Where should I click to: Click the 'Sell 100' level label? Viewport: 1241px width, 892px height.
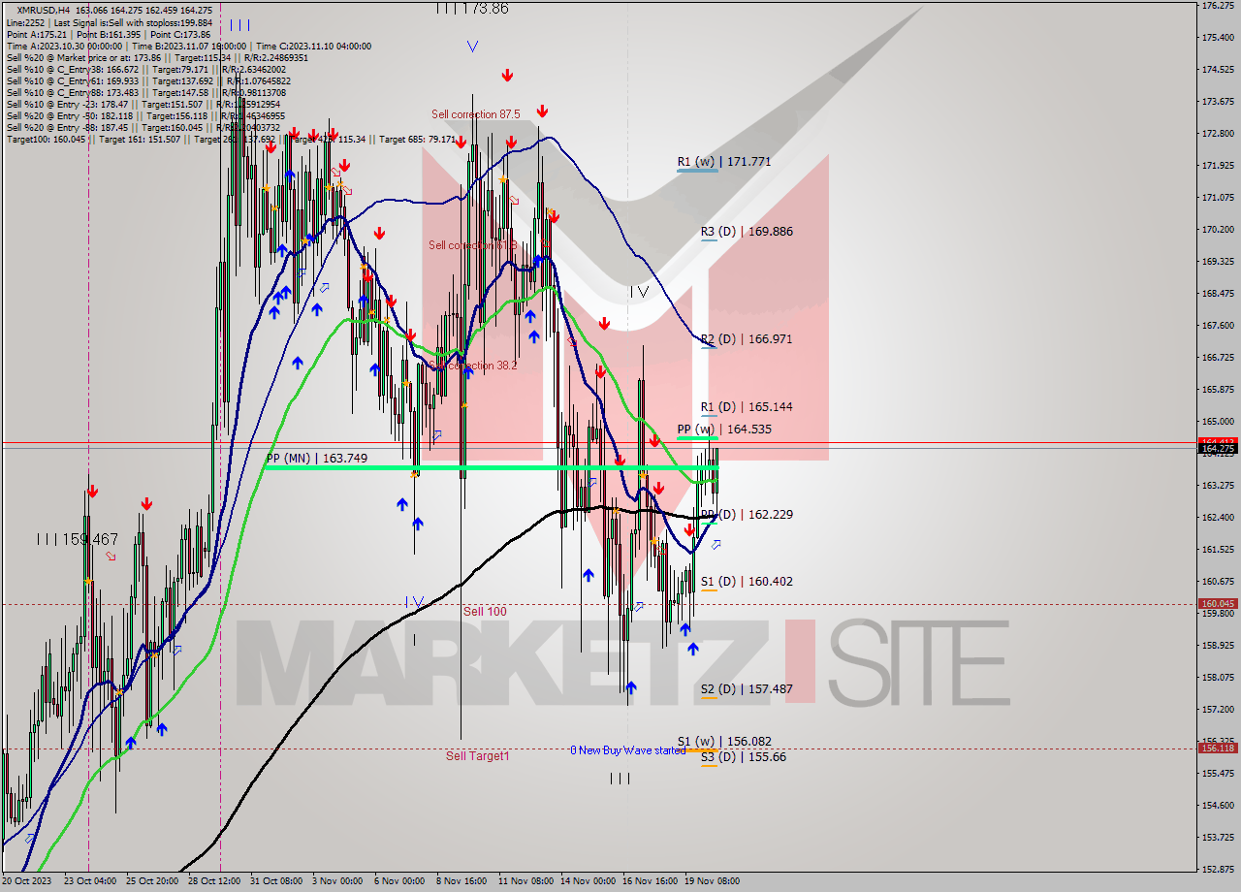[485, 612]
